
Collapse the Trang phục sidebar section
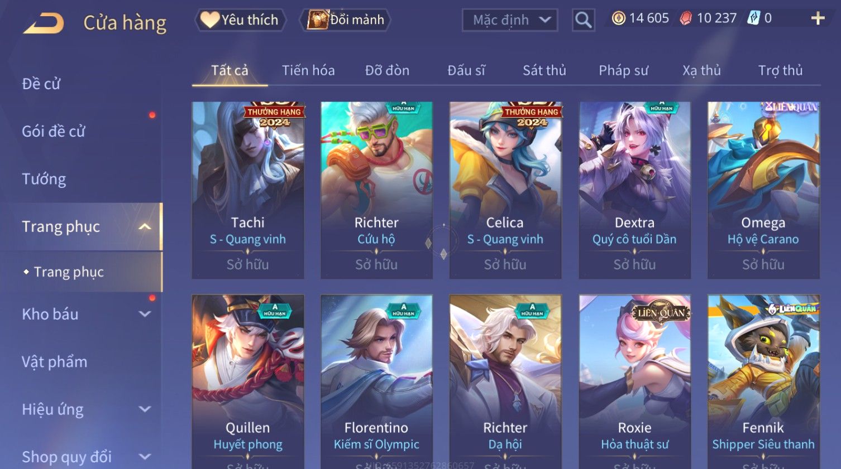[145, 226]
